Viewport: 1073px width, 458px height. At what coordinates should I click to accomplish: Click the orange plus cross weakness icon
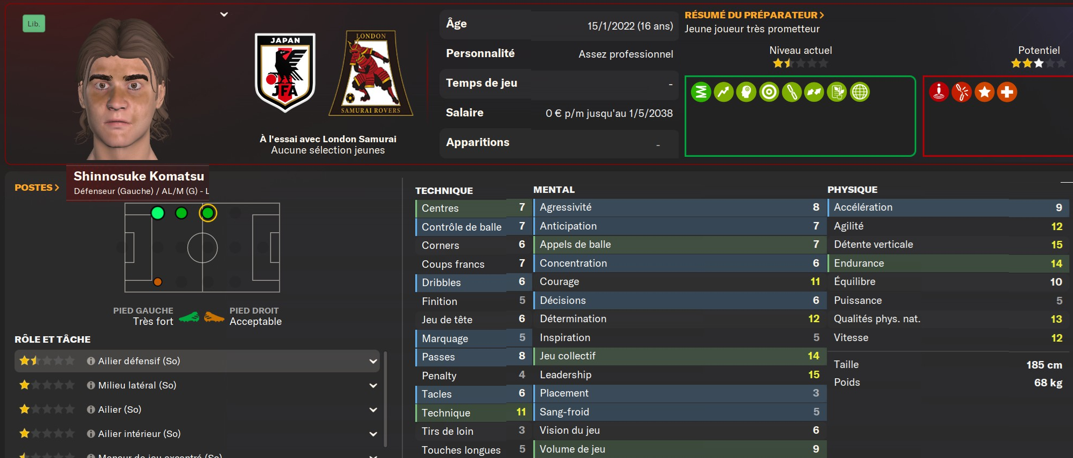1007,92
